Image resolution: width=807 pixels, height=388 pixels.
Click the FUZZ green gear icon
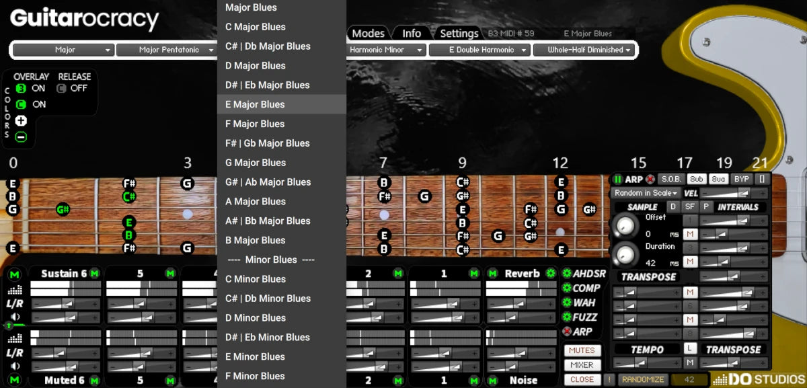pyautogui.click(x=566, y=317)
